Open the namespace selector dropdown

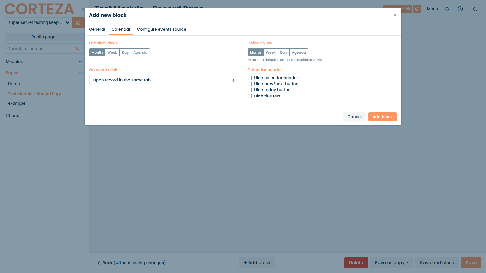(38, 22)
